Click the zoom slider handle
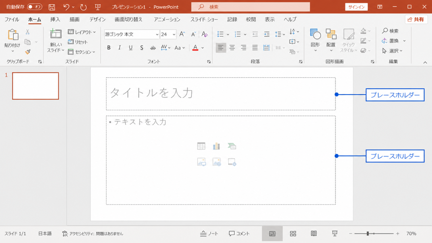 (368, 234)
